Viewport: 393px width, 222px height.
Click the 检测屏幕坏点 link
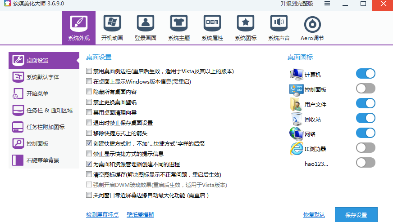(x=102, y=215)
